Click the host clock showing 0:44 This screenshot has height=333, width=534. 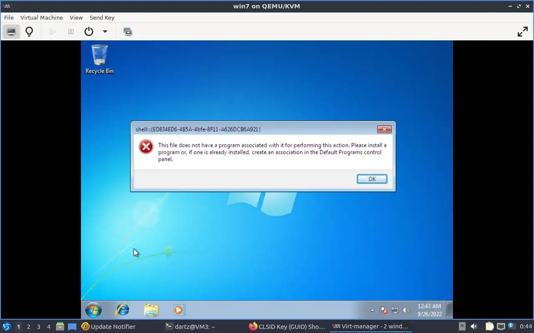(526, 327)
